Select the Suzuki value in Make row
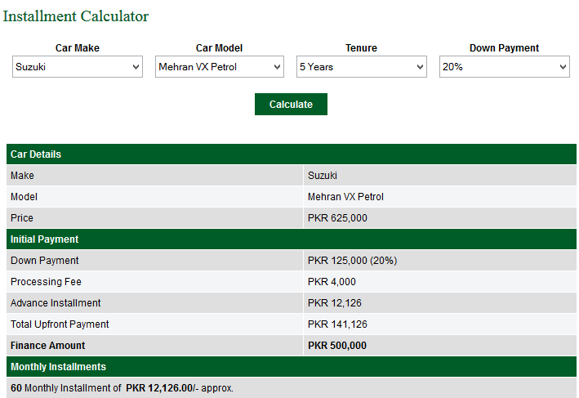Screen dimensions: 579x398 coord(323,176)
